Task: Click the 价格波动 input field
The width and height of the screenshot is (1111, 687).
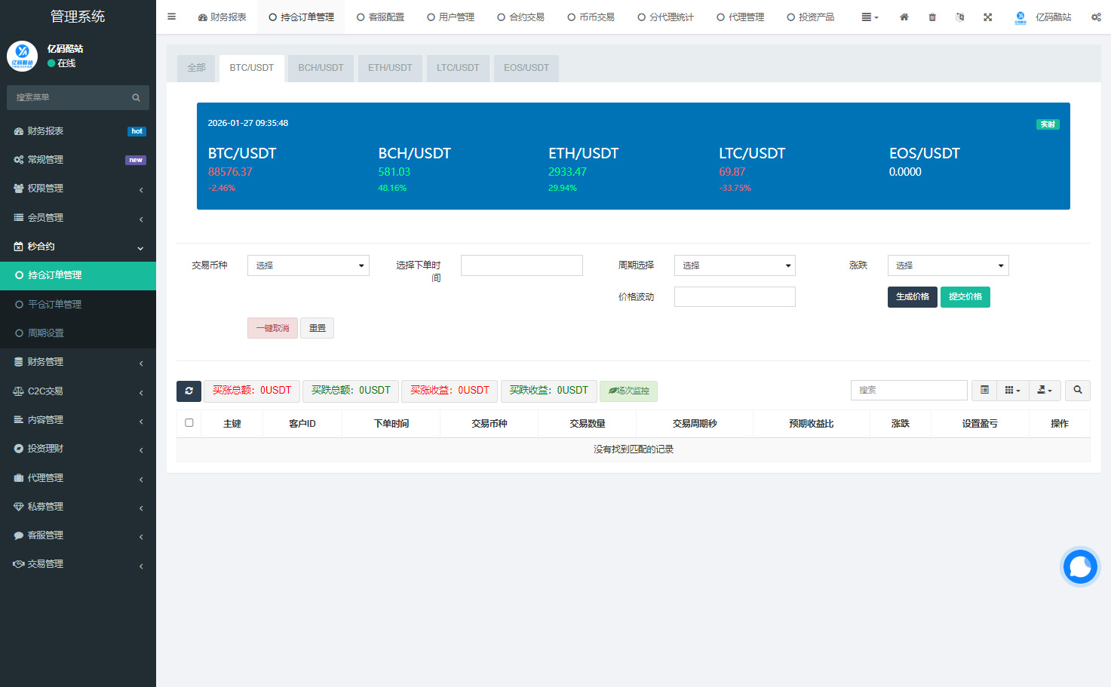Action: coord(734,297)
